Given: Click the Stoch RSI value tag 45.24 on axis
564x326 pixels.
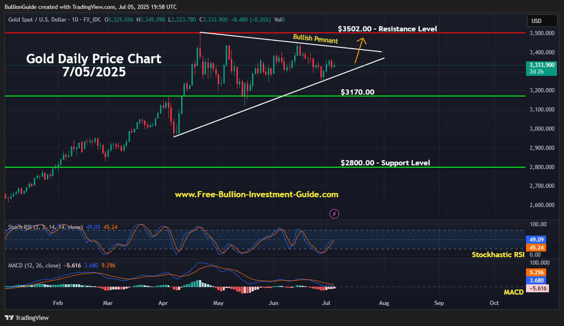Looking at the screenshot, I should point(536,247).
